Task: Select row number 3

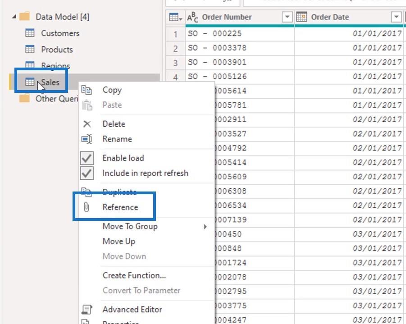Action: pos(176,63)
